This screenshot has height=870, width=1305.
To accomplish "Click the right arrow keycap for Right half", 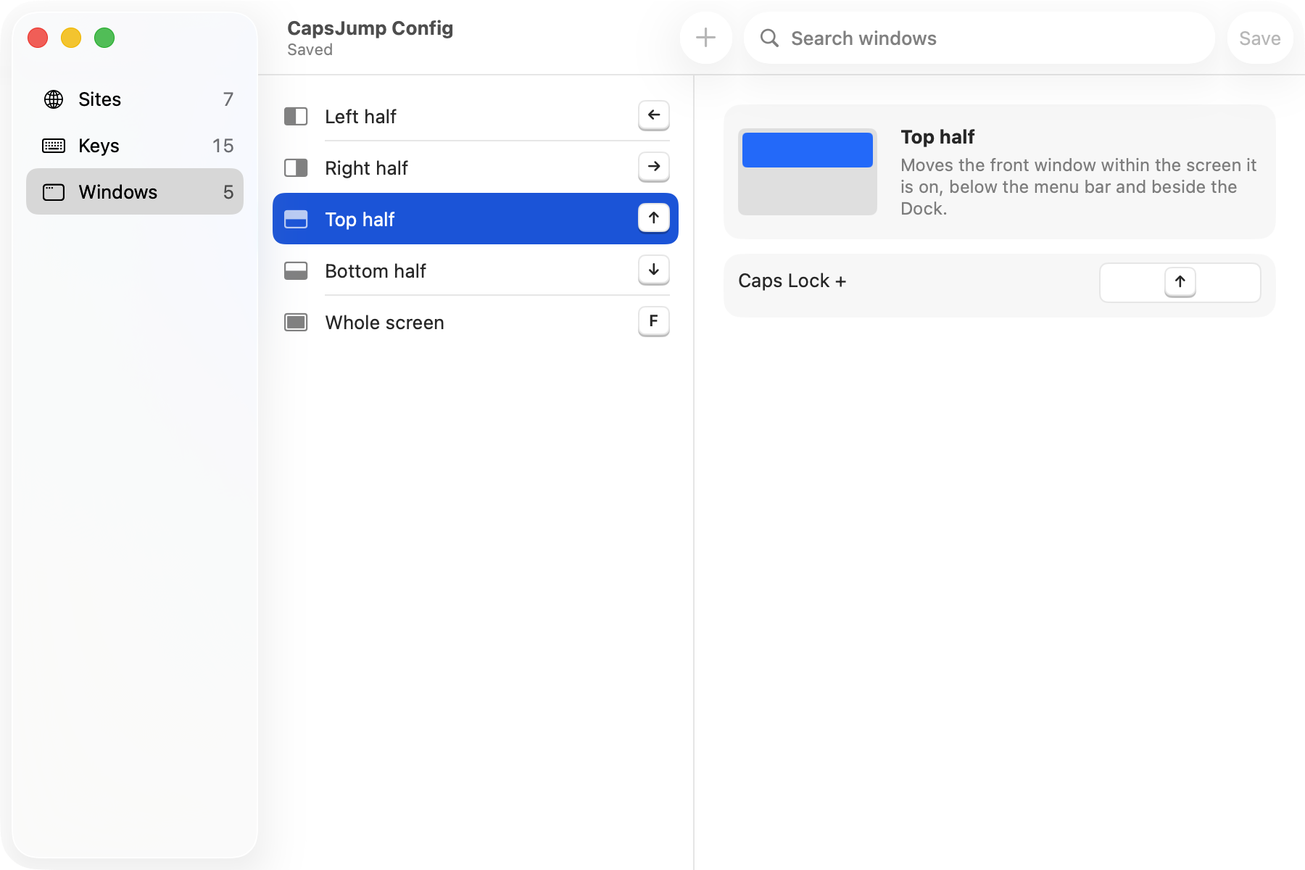I will [654, 167].
